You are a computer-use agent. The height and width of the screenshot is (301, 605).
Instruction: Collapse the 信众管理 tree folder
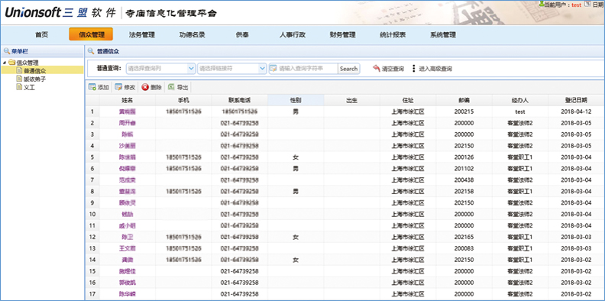pos(5,63)
